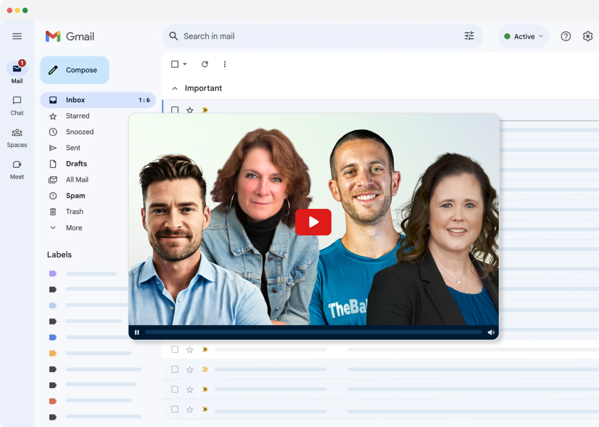Select the first email checkbox under Important
Viewport: 599px width, 427px height.
[175, 110]
